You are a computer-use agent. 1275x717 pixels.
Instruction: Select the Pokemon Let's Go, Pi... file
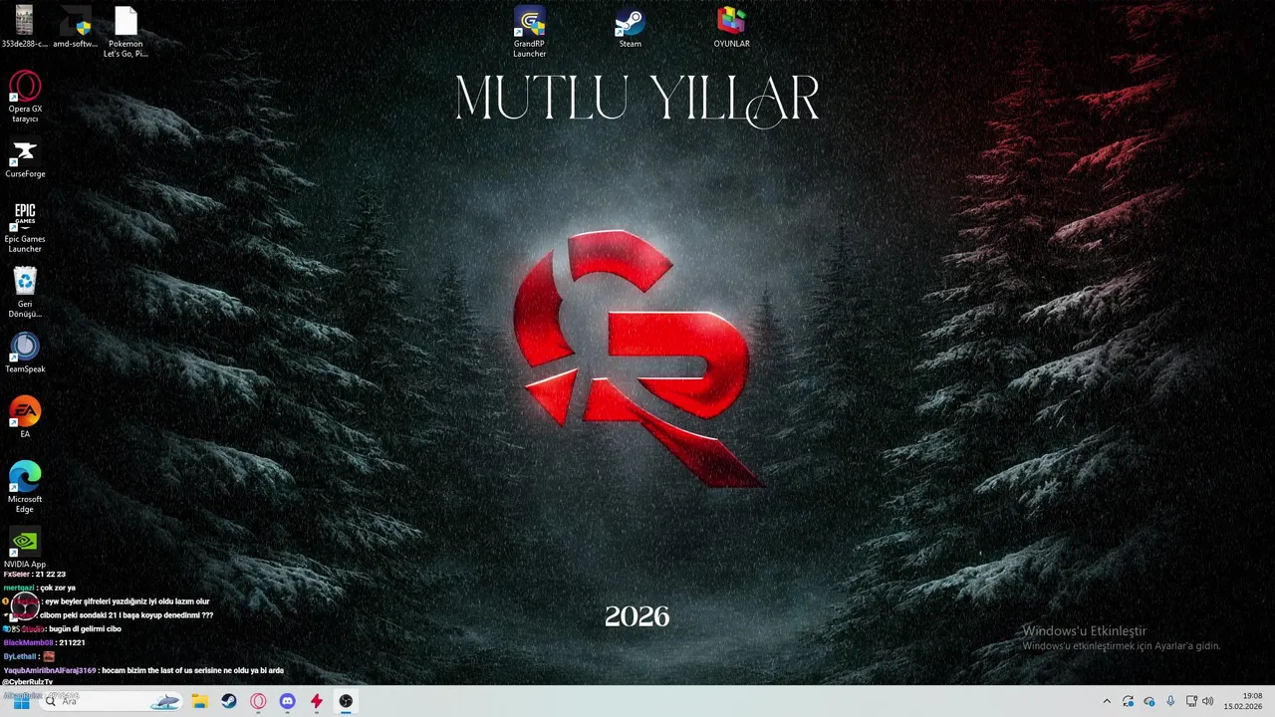pyautogui.click(x=126, y=32)
